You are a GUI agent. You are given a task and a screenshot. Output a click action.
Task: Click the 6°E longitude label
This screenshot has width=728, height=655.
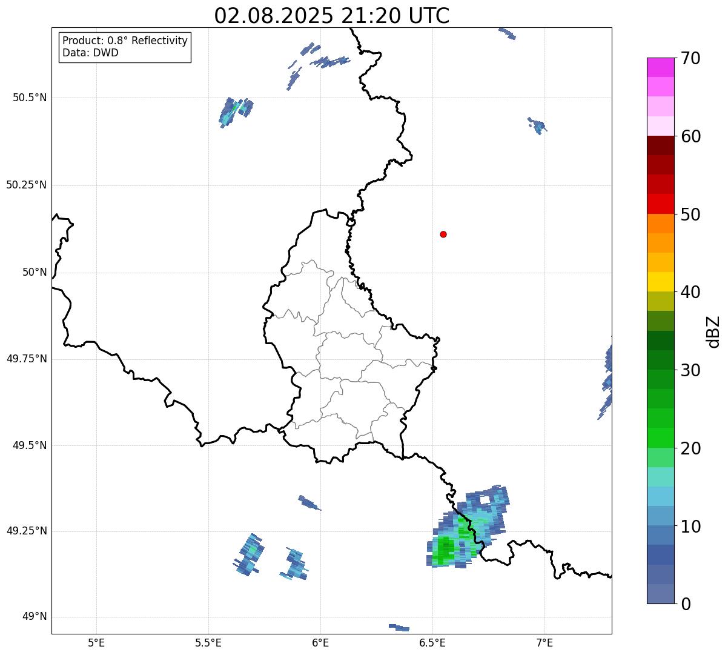(320, 642)
